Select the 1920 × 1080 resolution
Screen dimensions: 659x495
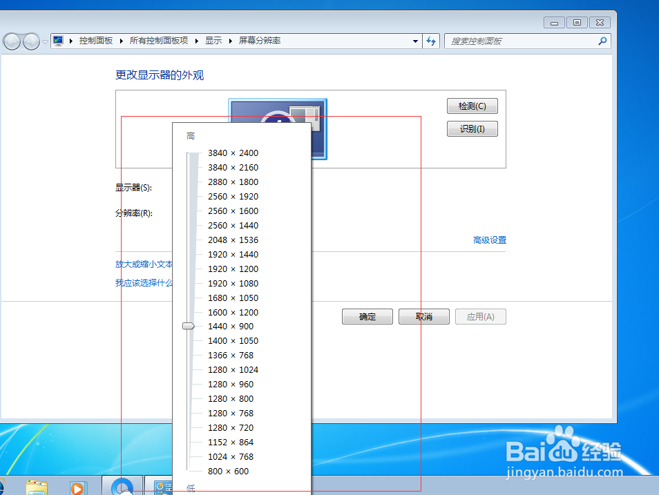(x=233, y=283)
